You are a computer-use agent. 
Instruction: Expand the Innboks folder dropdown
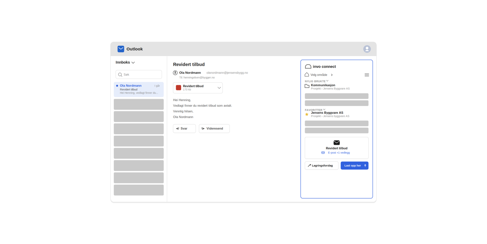133,63
